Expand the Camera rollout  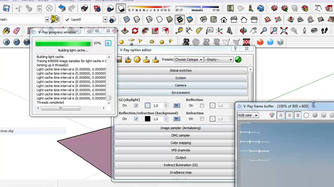pos(181,85)
